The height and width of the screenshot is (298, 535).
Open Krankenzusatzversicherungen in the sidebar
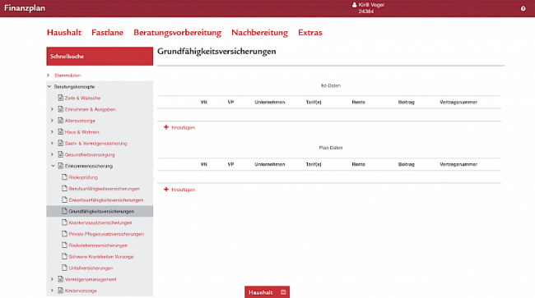[100, 222]
